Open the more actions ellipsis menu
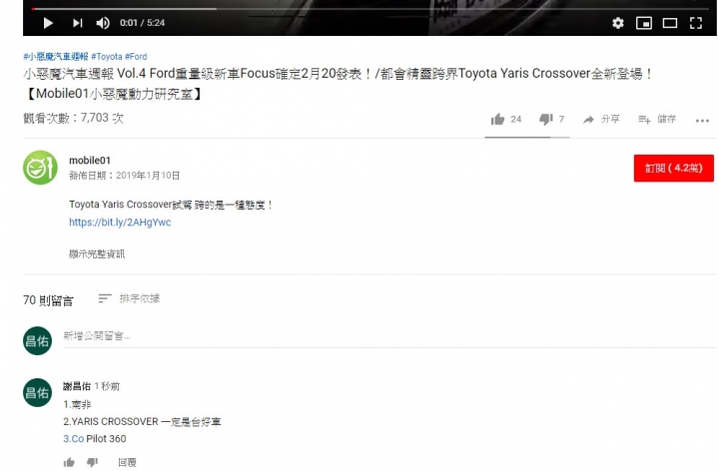 [x=702, y=121]
